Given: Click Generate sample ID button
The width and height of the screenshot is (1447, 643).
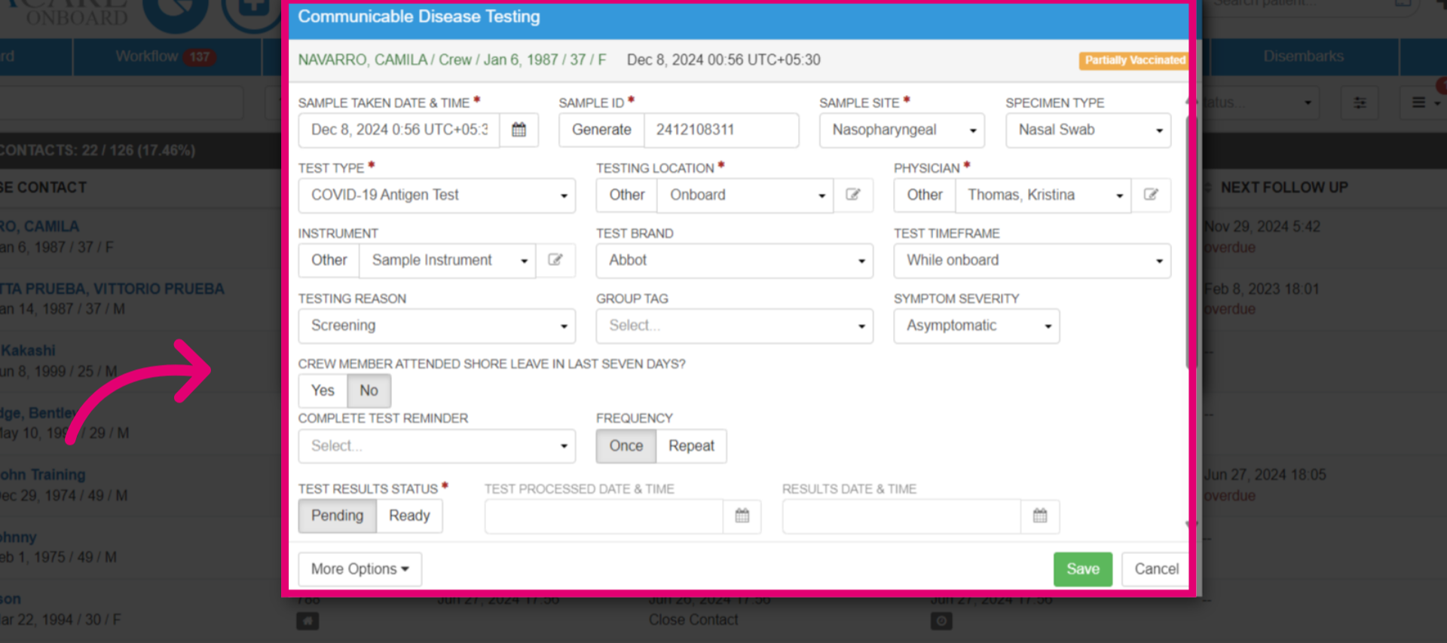Looking at the screenshot, I should point(601,130).
